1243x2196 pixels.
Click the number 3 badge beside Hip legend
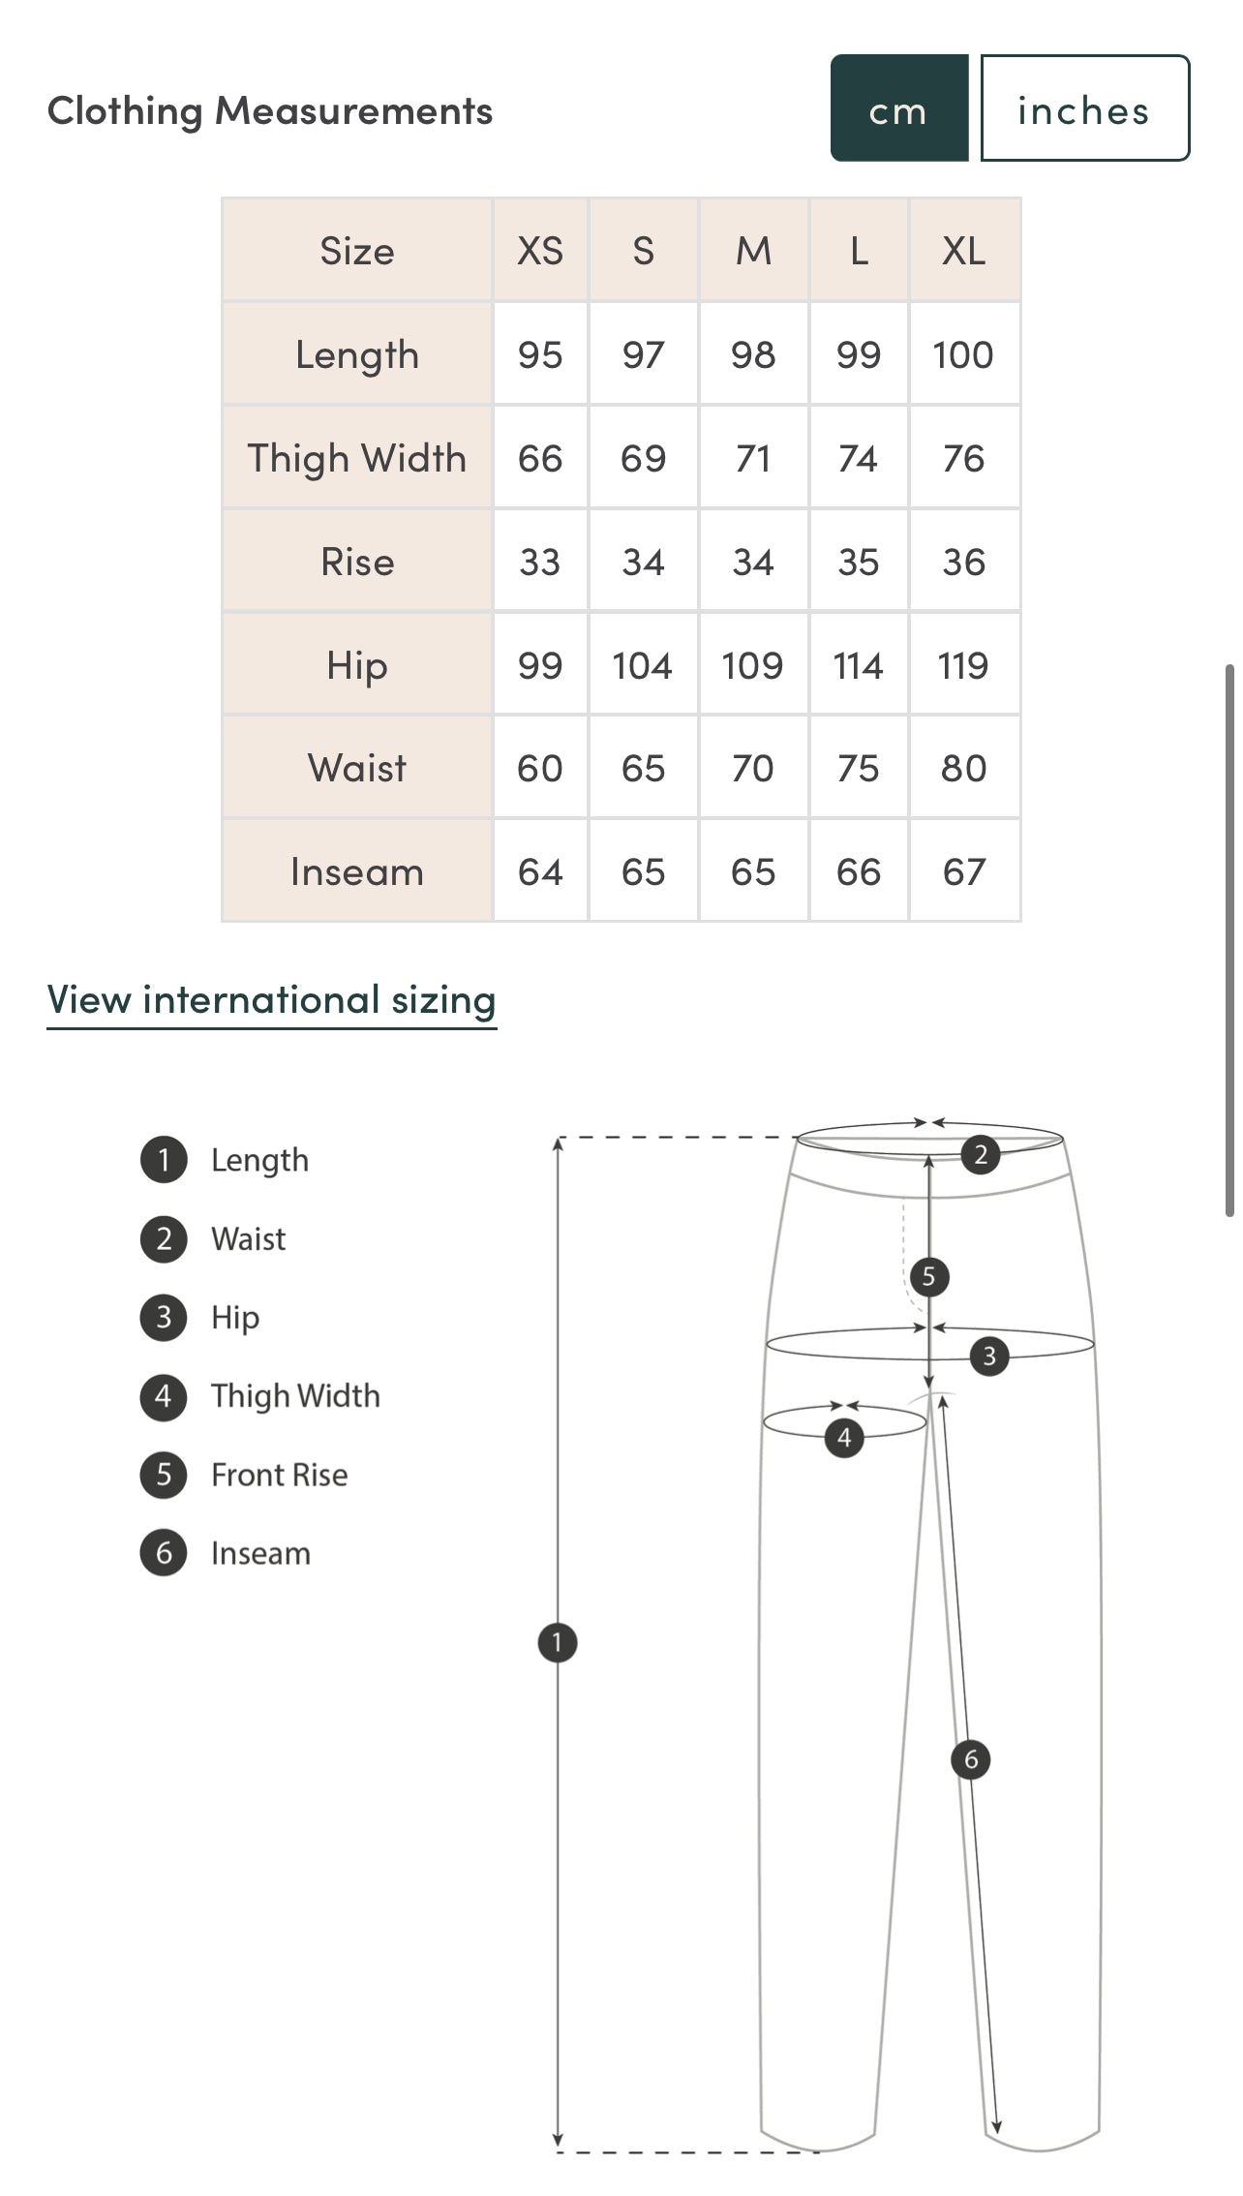164,1318
